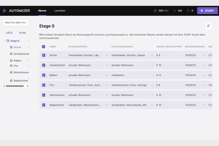Image resolution: width=219 pixels, height=146 pixels.
Task: Switch to the Leuchten tab
Action: tap(60, 11)
